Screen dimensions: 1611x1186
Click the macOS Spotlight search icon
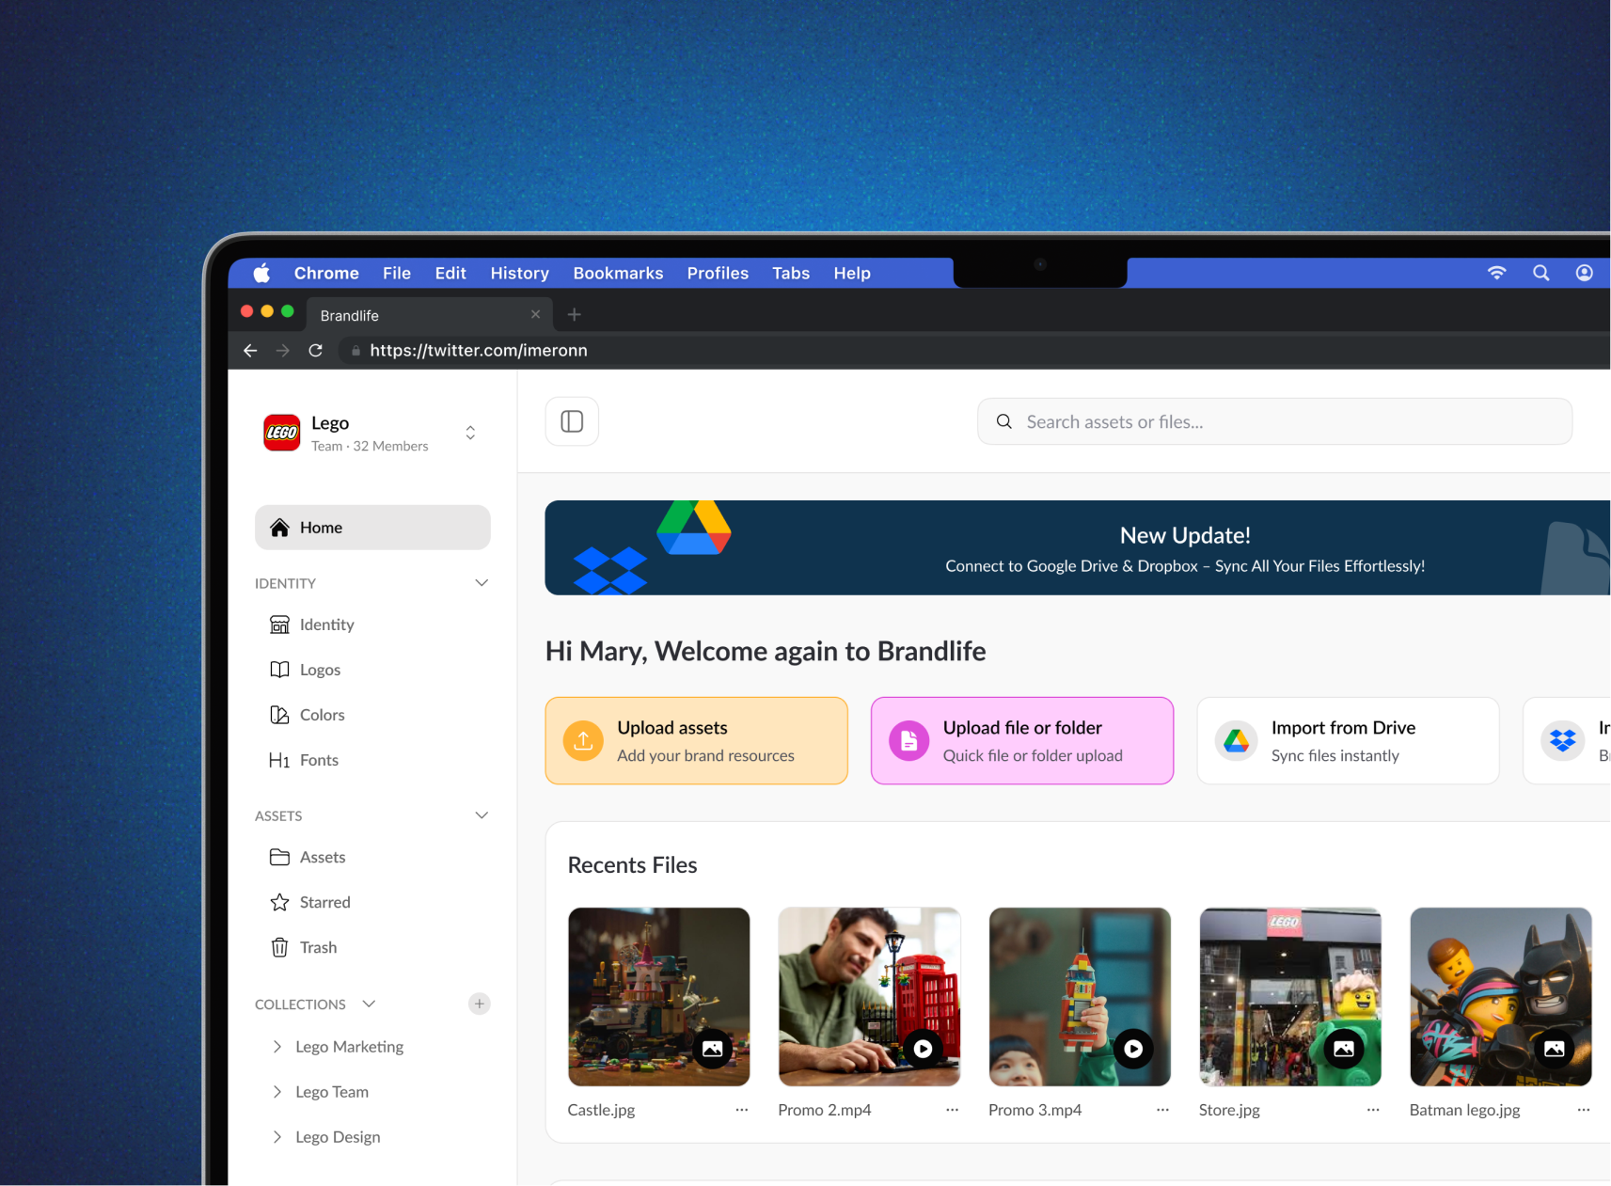pyautogui.click(x=1540, y=273)
